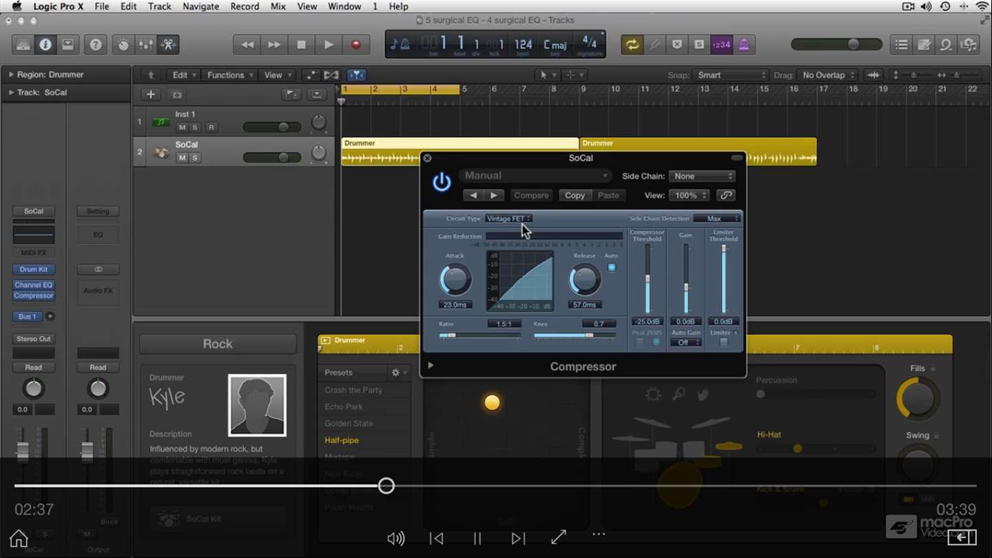Open the Side Chain None dropdown
This screenshot has width=992, height=558.
pos(703,176)
